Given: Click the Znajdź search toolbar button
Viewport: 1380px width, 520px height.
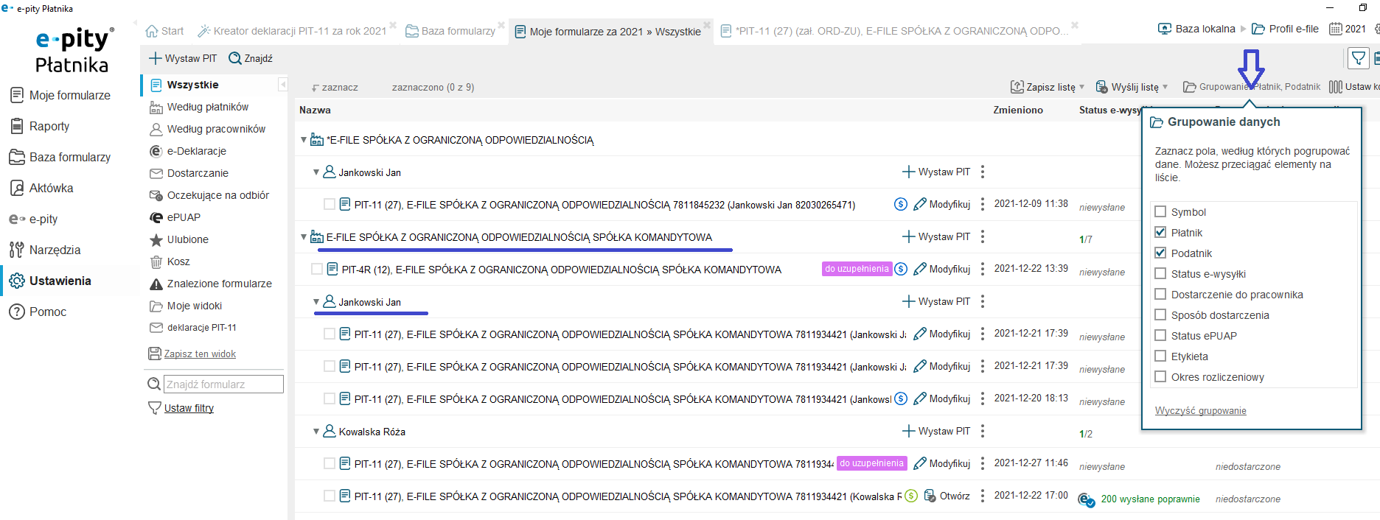Looking at the screenshot, I should click(251, 58).
